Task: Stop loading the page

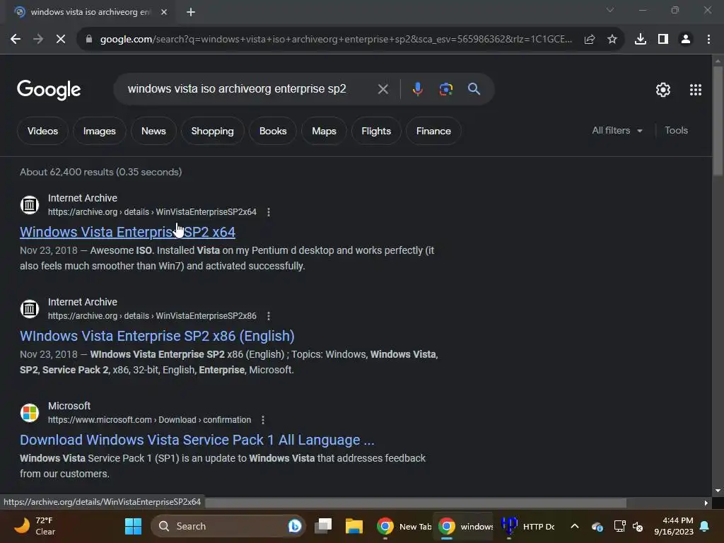Action: click(x=61, y=40)
